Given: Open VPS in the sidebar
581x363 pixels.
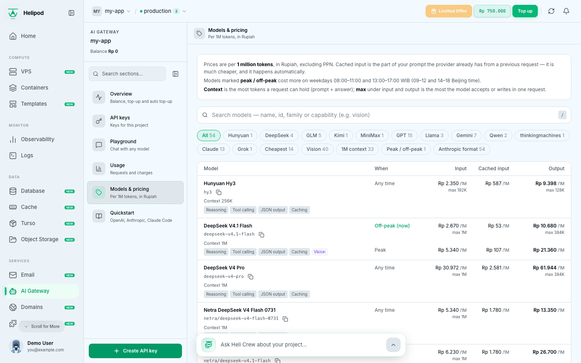Looking at the screenshot, I should click(42, 71).
